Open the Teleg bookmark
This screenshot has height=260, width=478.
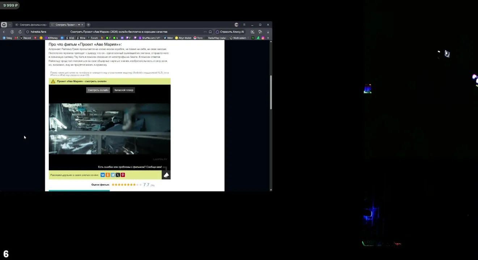pyautogui.click(x=7, y=38)
